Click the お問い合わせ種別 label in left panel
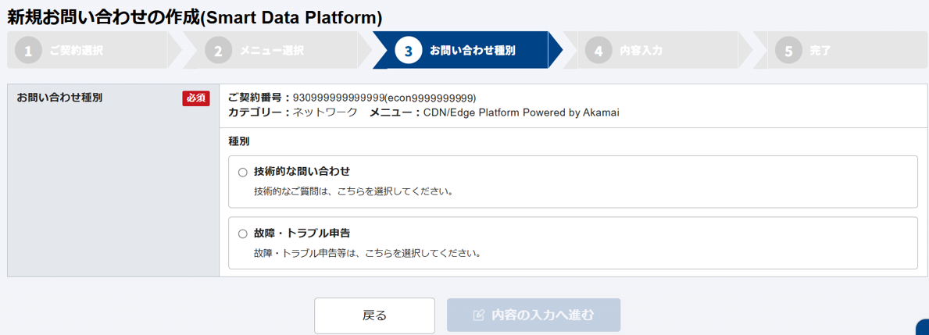929x335 pixels. pyautogui.click(x=59, y=98)
